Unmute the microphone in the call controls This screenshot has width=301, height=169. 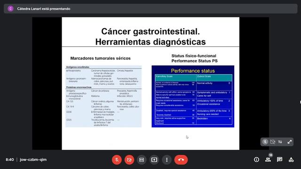[x=117, y=160]
